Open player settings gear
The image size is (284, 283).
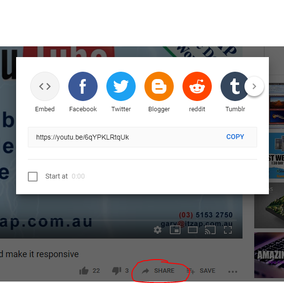click(x=158, y=230)
